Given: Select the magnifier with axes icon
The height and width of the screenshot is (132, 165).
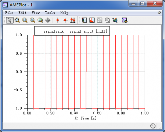Looking at the screenshot, I should coord(32,20).
